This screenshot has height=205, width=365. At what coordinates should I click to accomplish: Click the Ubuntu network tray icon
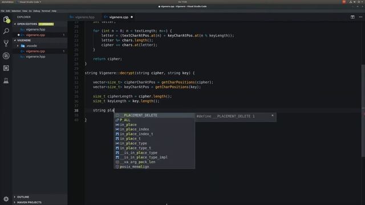click(x=351, y=2)
